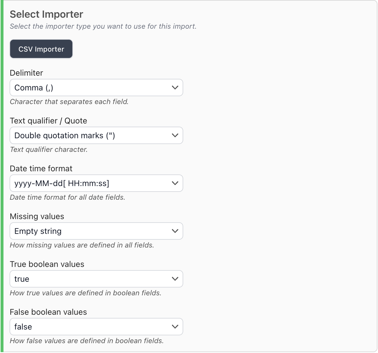The width and height of the screenshot is (378, 353).
Task: Click the chevron arrow in Delimiter field
Action: [x=175, y=88]
